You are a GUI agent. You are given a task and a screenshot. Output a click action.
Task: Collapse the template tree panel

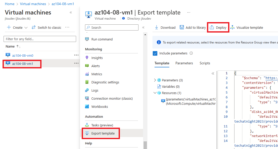tap(213, 73)
